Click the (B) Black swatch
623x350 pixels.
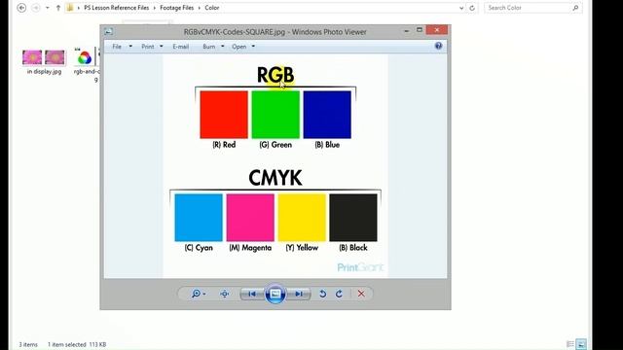tap(353, 218)
